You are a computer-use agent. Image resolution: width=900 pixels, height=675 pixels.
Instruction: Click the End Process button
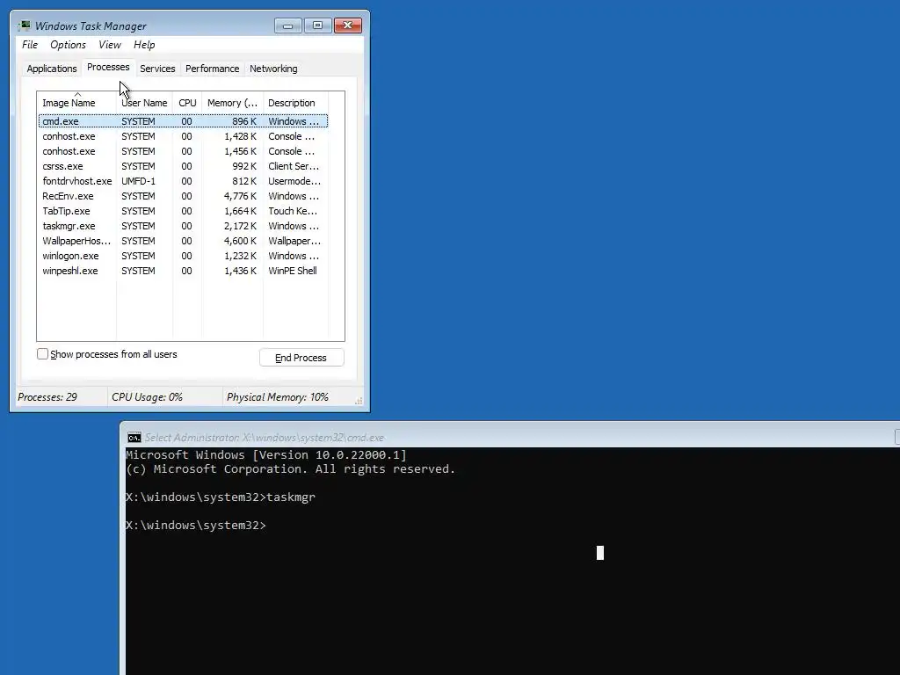click(301, 358)
